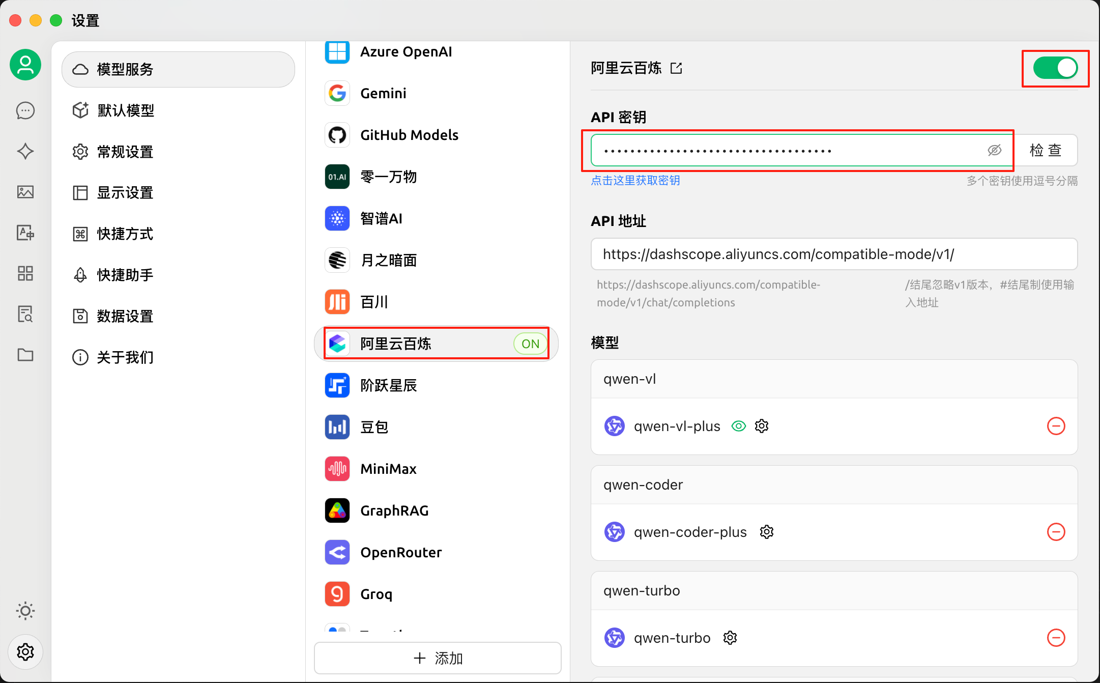1100x683 pixels.
Task: Select MiniMax provider
Action: [437, 469]
